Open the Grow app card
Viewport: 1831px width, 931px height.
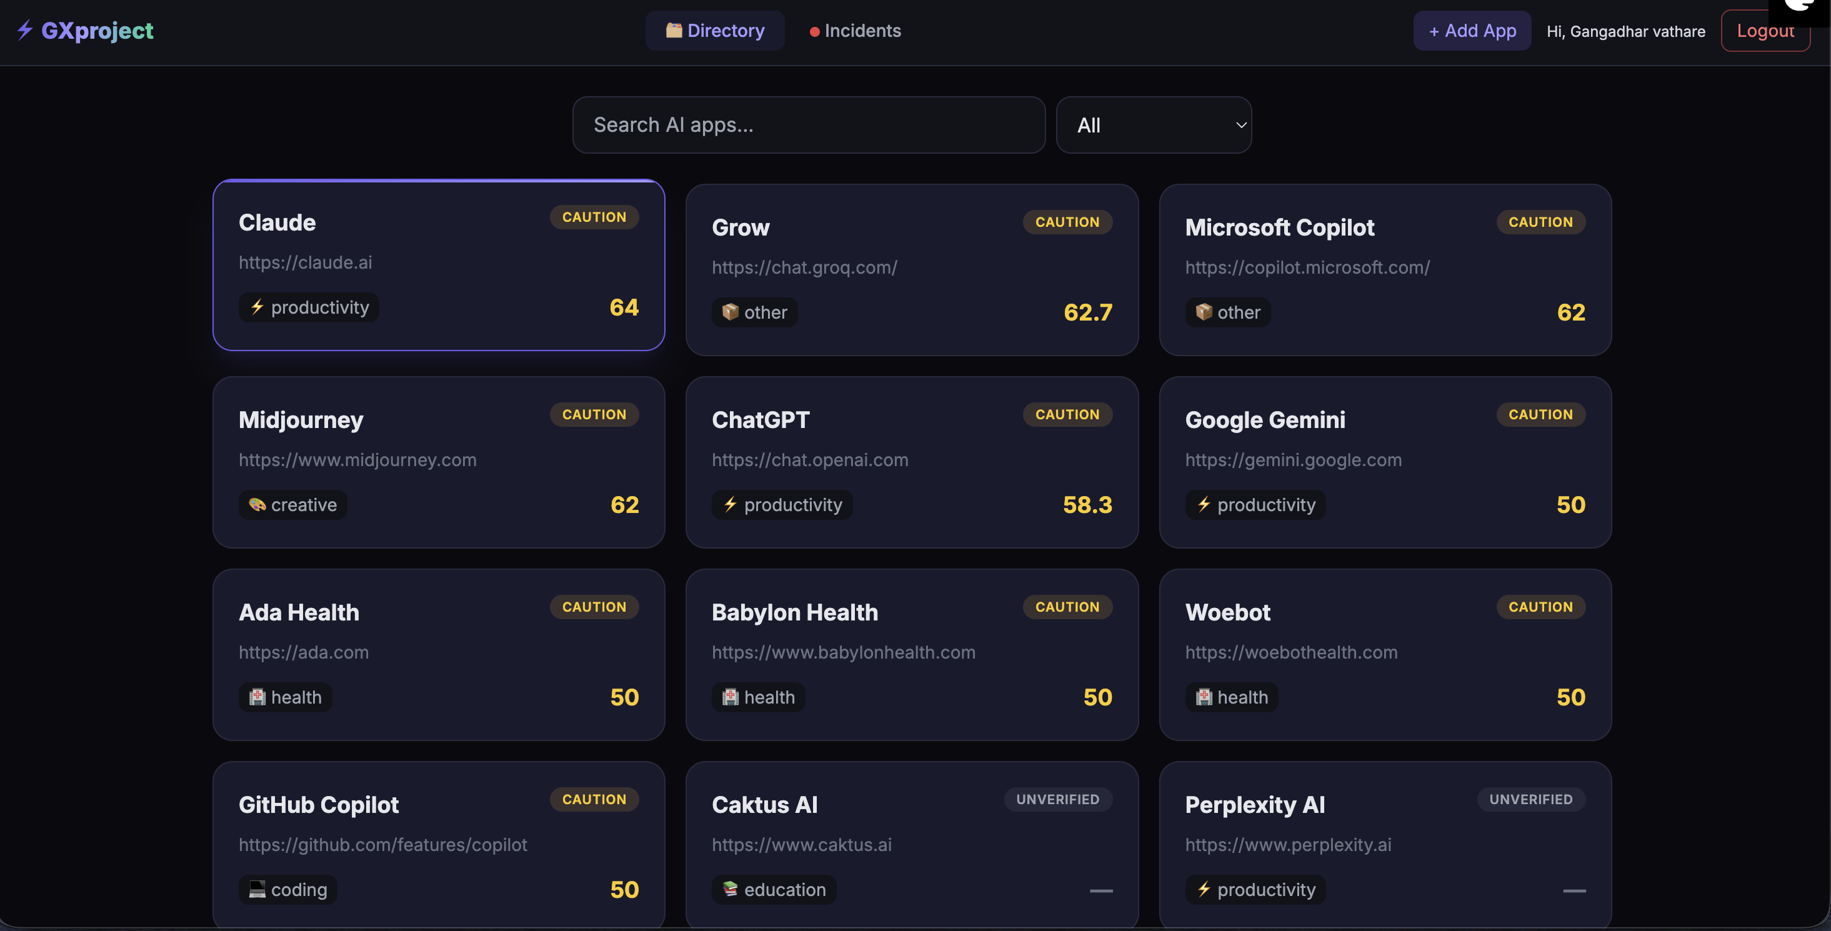tap(912, 270)
